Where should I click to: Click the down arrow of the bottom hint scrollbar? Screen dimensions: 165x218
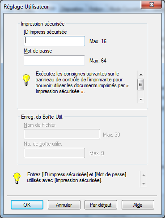(x=144, y=183)
